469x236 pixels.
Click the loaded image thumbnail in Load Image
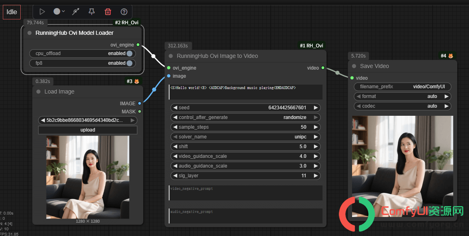pyautogui.click(x=88, y=177)
